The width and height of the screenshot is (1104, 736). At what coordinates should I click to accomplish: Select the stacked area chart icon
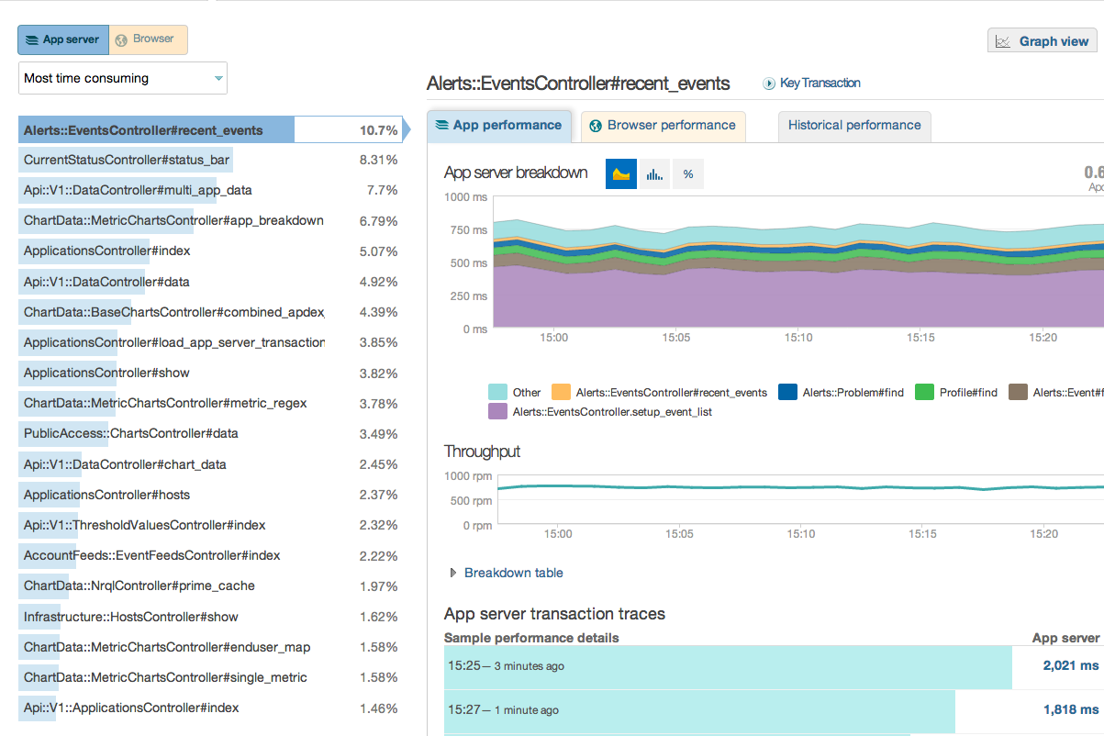tap(621, 173)
